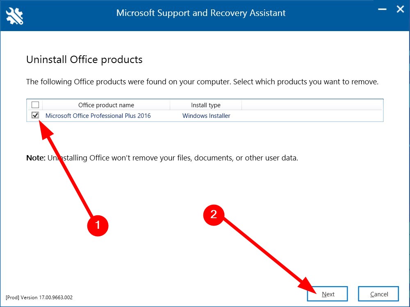Toggle the select-all checkbox in the table header
Viewport: 410px width, 307px height.
pos(35,105)
